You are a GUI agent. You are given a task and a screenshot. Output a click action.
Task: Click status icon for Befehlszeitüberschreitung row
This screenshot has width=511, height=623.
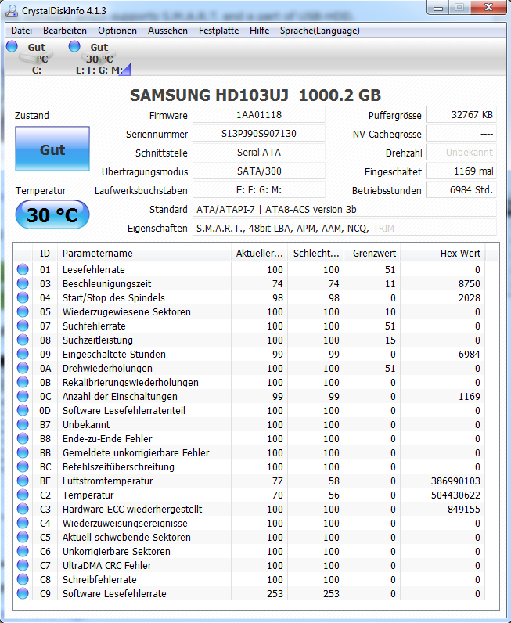pyautogui.click(x=23, y=466)
